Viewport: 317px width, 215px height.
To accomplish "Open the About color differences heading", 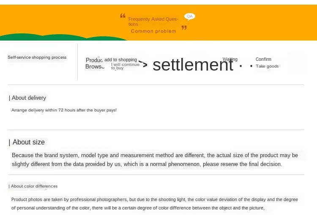I will [x=34, y=186].
